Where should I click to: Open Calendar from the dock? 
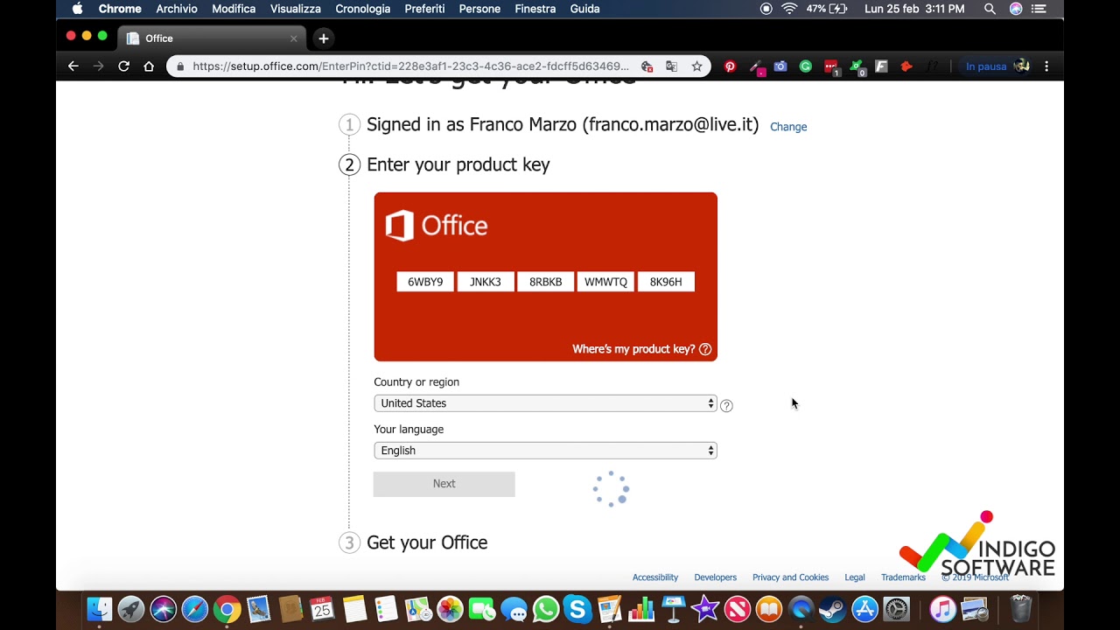click(322, 609)
